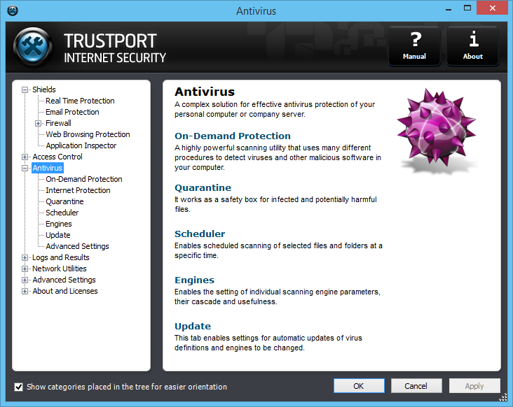
Task: Select Internet Protection in tree
Action: tap(78, 190)
